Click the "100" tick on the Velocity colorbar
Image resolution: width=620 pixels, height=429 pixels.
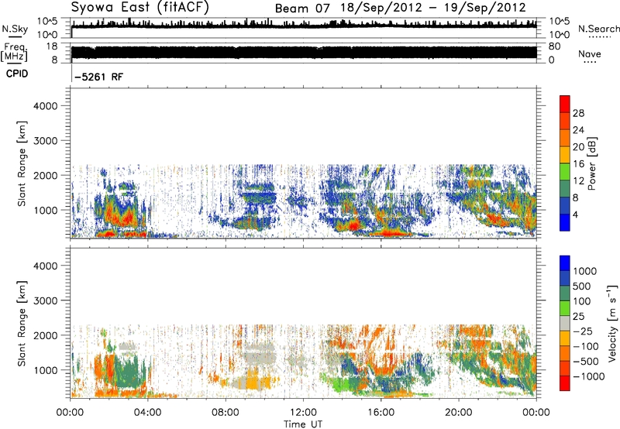[580, 301]
